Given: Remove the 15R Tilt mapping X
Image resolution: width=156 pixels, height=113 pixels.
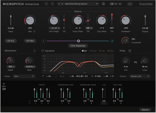Looking at the screenshot, I should [91, 28].
